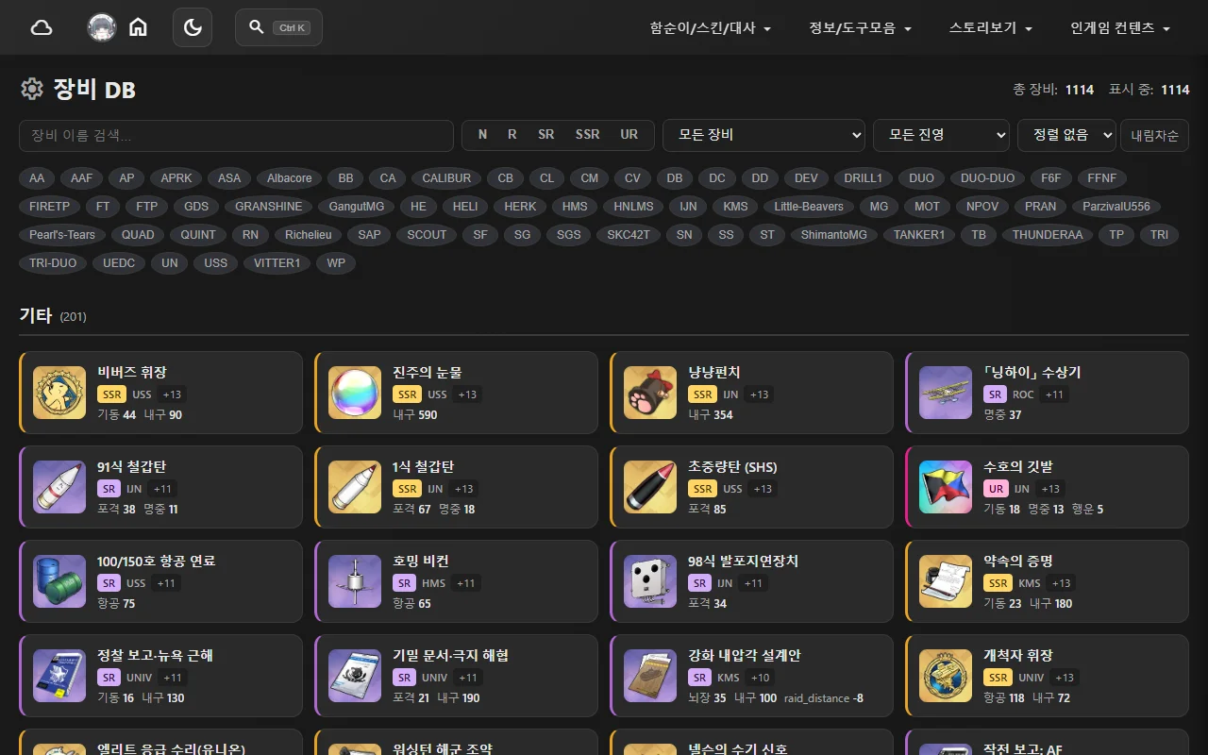Go to the home page icon

[138, 27]
